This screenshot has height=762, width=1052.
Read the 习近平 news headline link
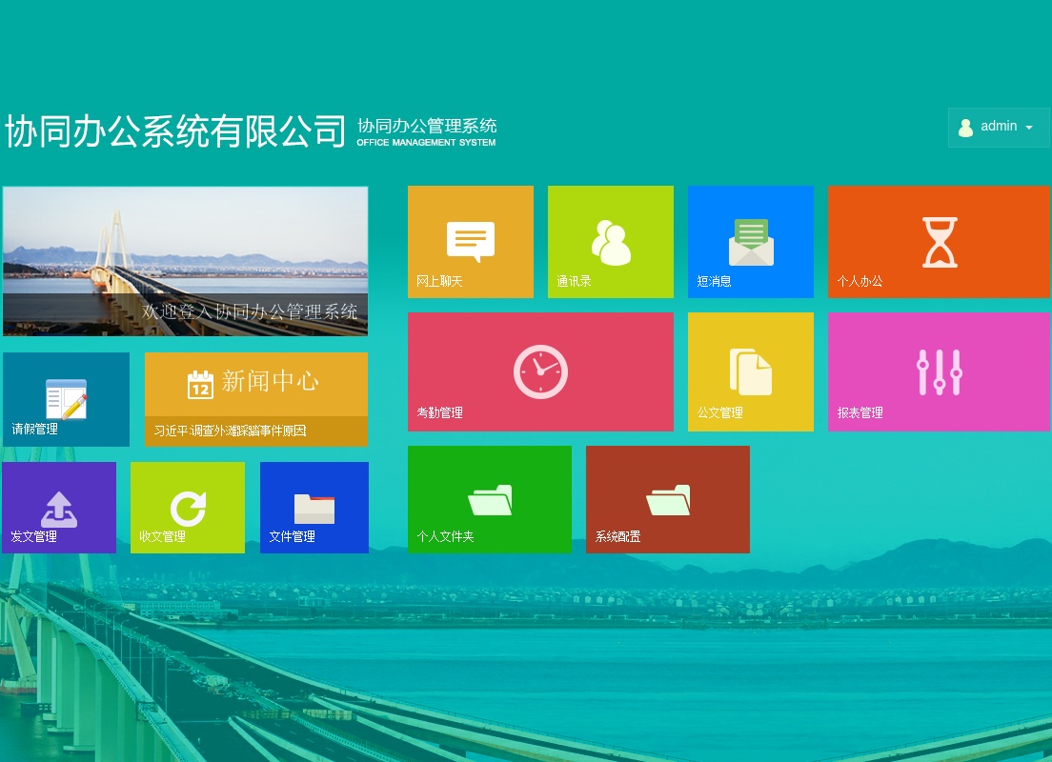click(x=231, y=431)
